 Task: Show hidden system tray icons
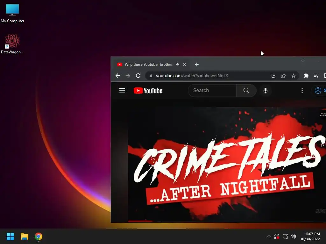(269, 236)
